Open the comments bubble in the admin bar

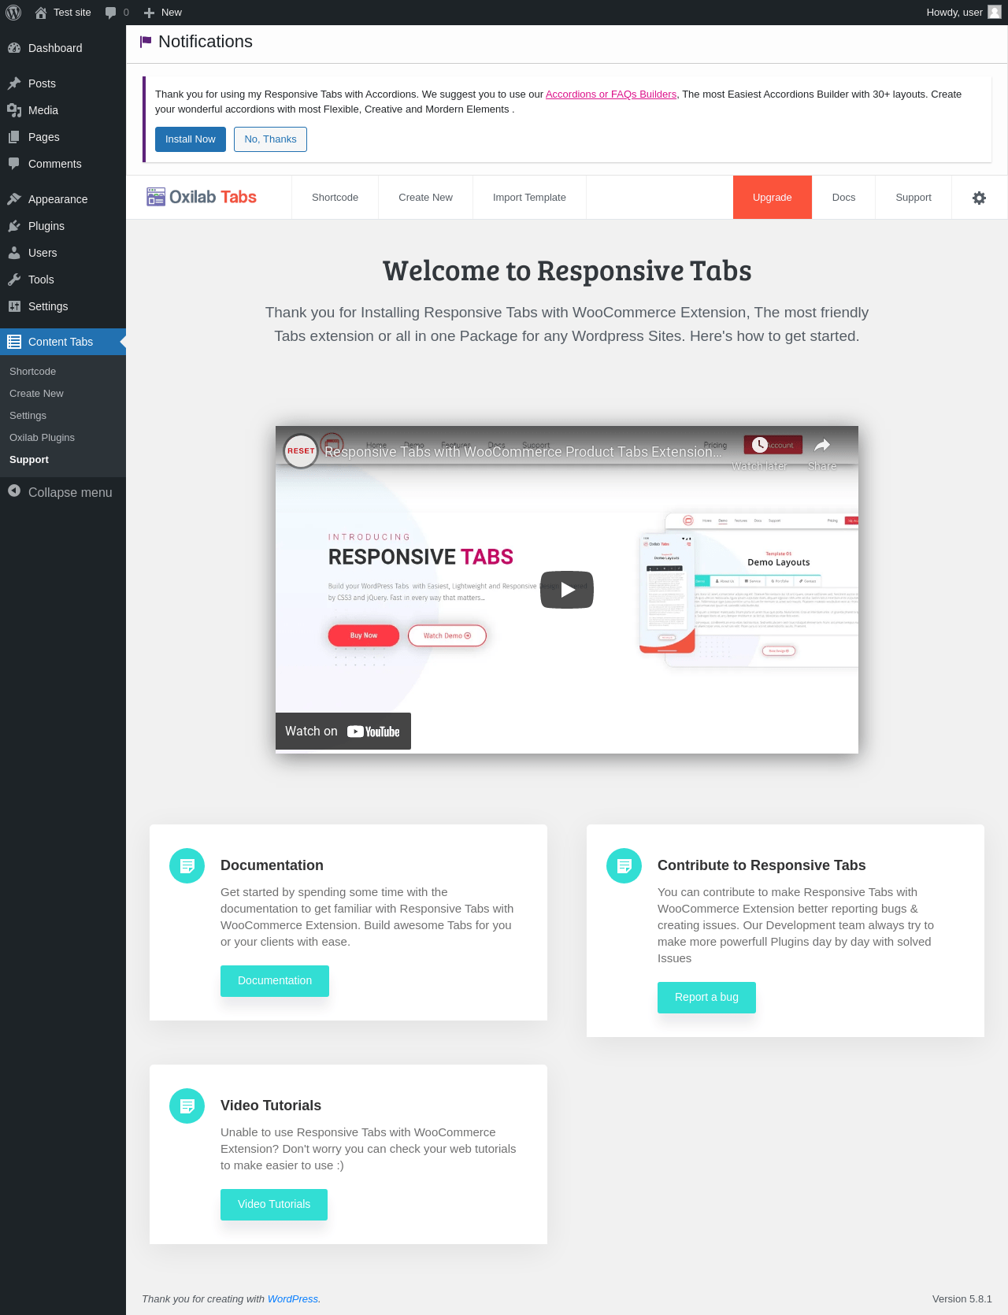click(110, 13)
